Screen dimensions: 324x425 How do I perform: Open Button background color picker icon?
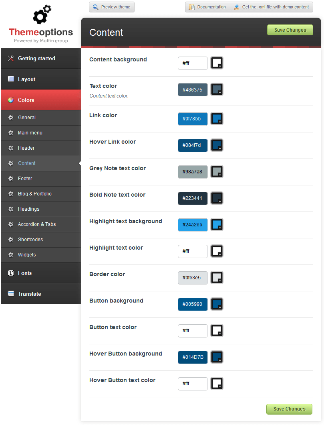(217, 304)
